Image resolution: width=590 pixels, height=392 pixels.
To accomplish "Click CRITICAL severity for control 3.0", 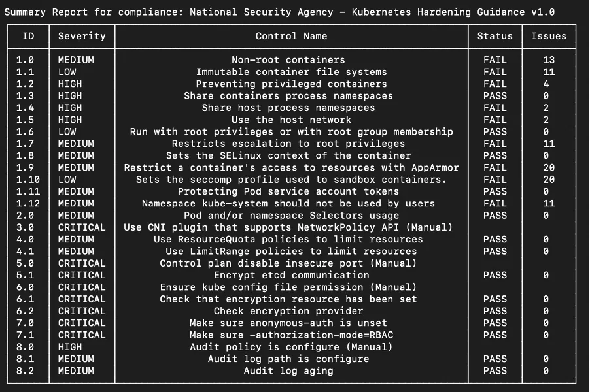I will (x=82, y=227).
